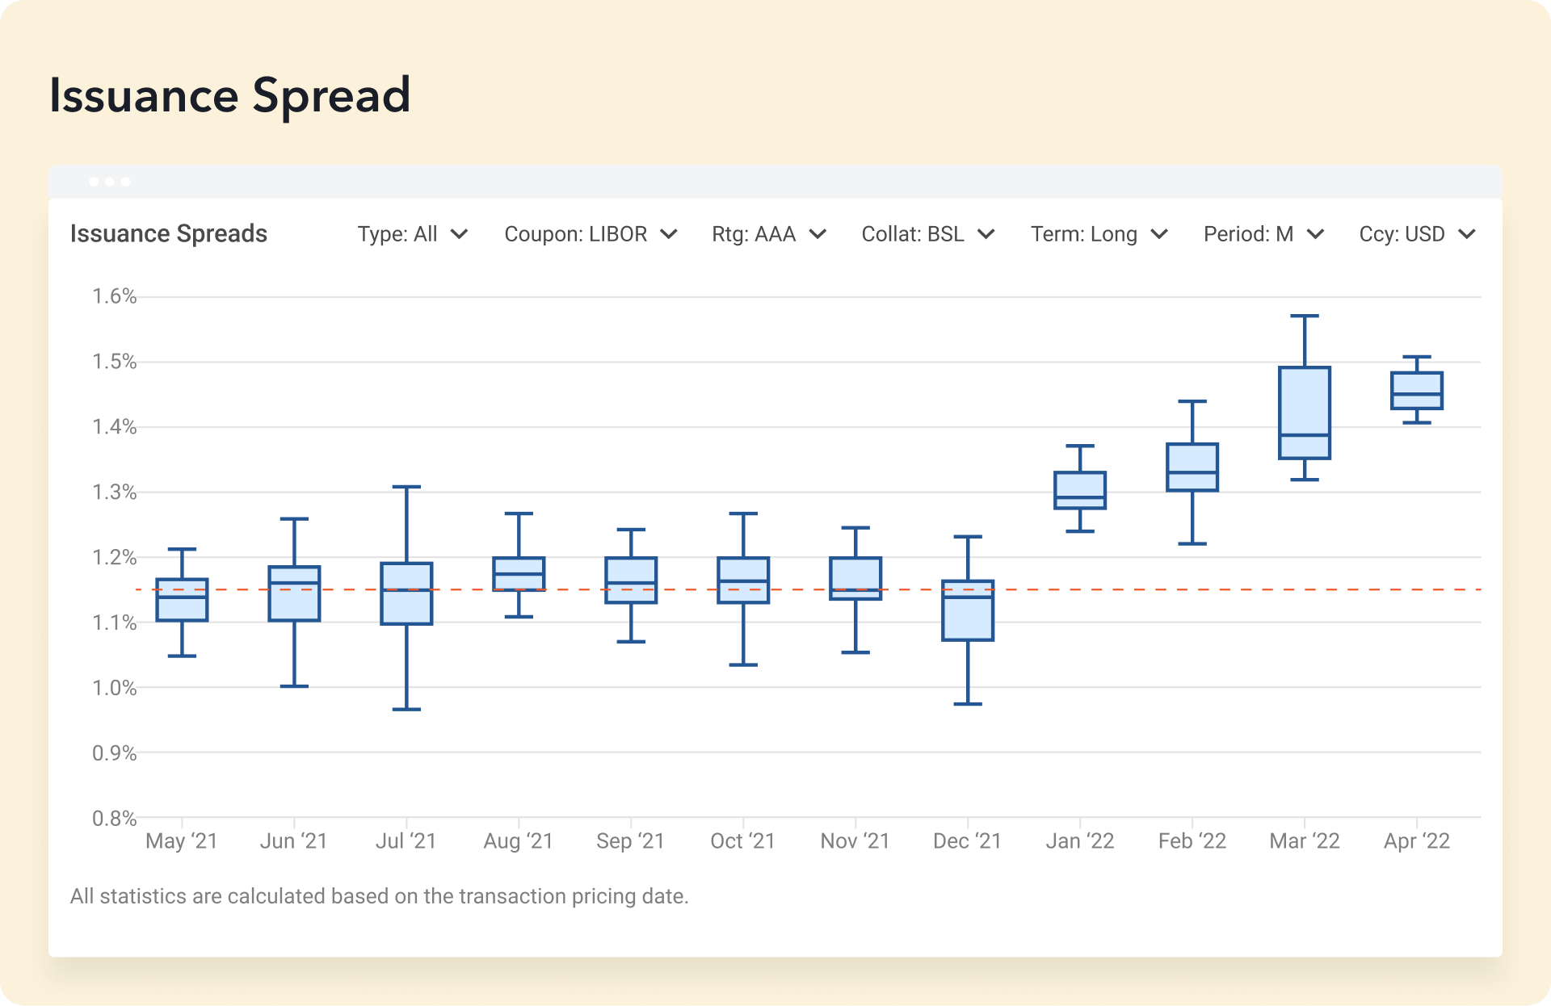Expand the Collat: BSL dropdown
Image resolution: width=1551 pixels, height=1006 pixels.
pyautogui.click(x=927, y=234)
